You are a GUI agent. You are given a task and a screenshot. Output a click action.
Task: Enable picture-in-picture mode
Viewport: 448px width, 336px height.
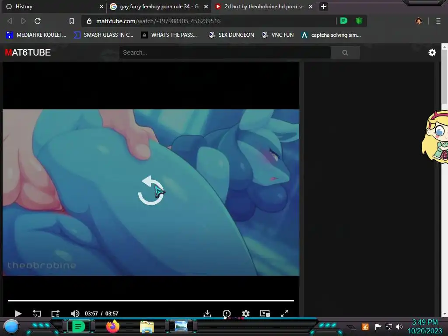point(265,313)
